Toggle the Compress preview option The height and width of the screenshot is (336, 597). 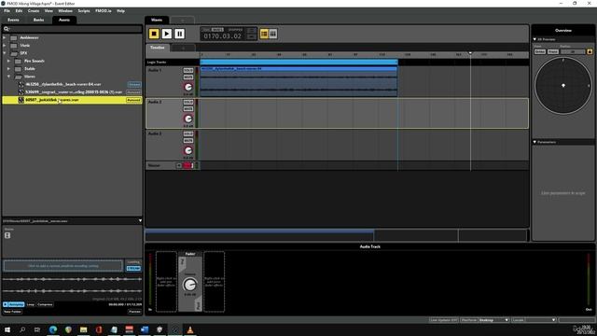coord(45,304)
